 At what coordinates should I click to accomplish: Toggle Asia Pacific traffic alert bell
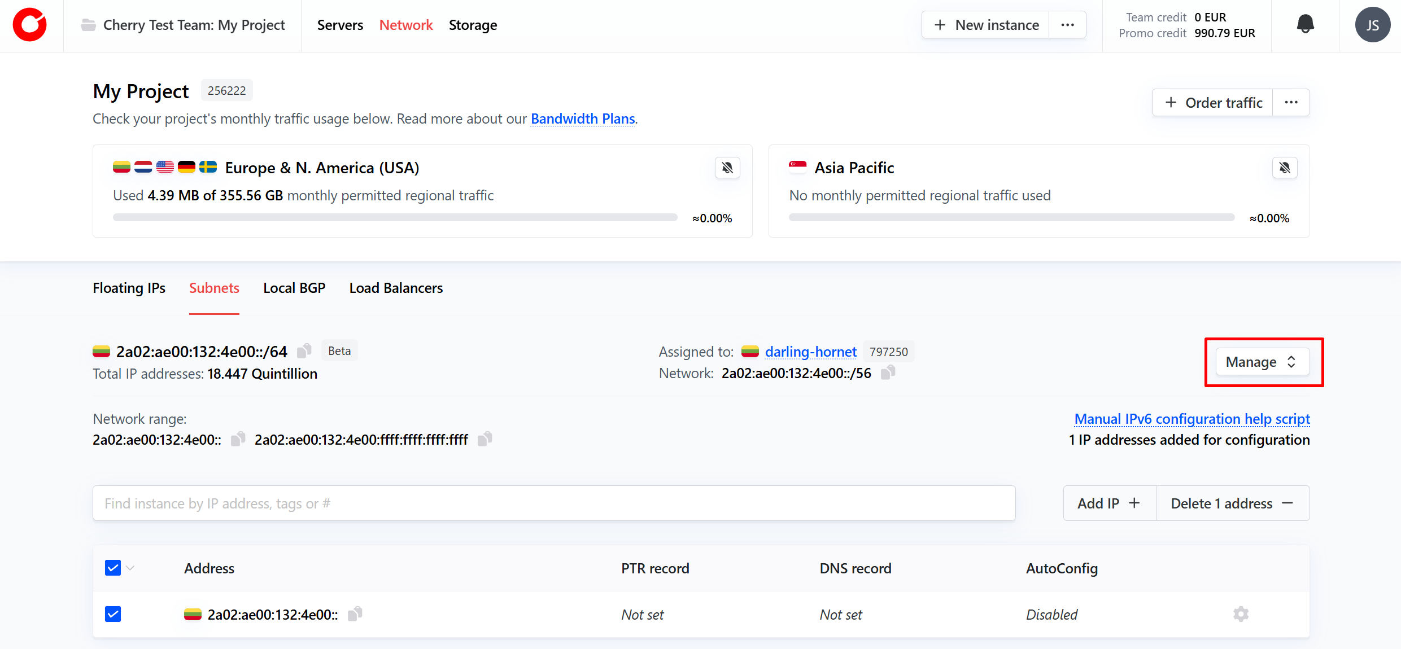[1284, 168]
